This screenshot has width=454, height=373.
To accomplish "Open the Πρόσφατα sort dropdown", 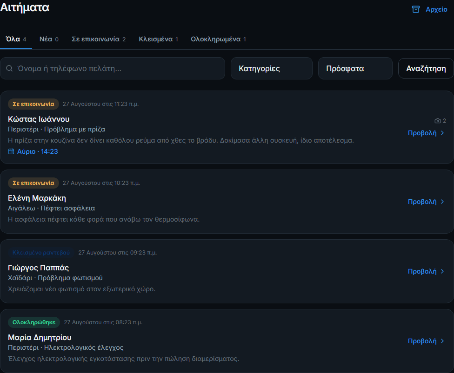I will point(355,68).
